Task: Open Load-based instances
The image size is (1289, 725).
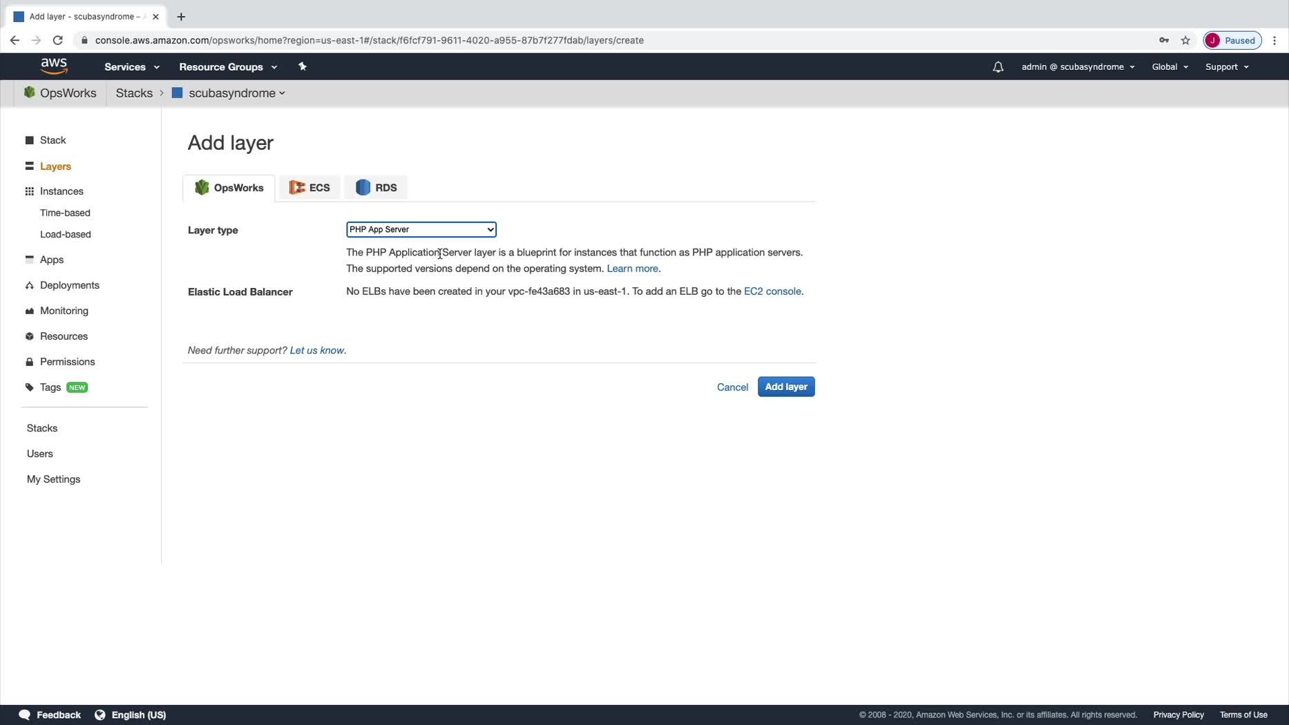Action: pyautogui.click(x=66, y=234)
